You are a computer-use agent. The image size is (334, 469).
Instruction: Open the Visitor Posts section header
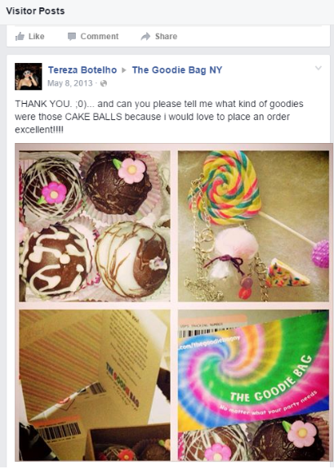click(x=35, y=11)
